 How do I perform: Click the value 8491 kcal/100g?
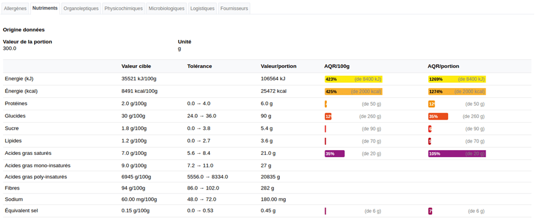click(x=139, y=91)
